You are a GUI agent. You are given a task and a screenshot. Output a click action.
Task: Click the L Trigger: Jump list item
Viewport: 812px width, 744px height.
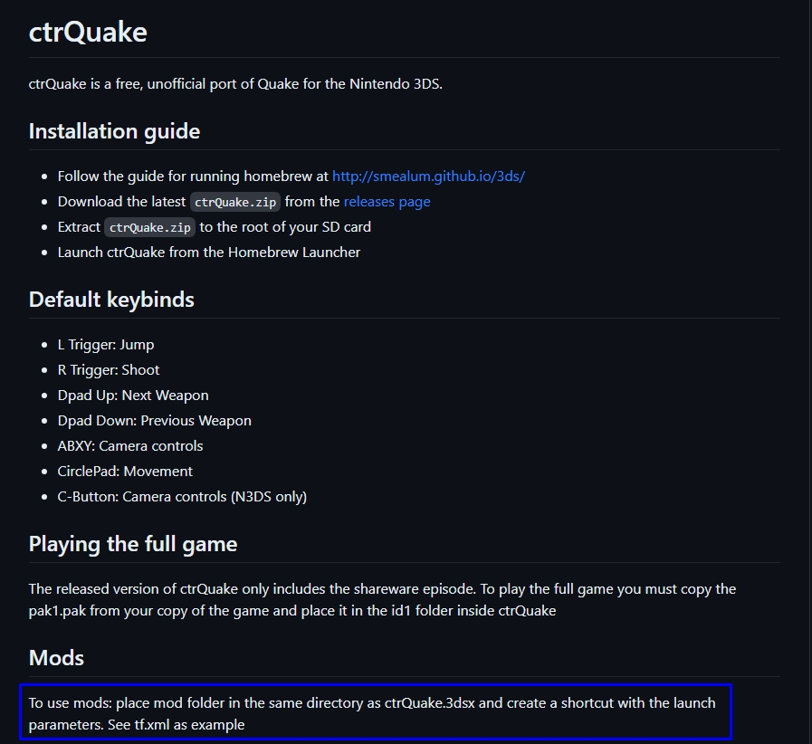106,345
